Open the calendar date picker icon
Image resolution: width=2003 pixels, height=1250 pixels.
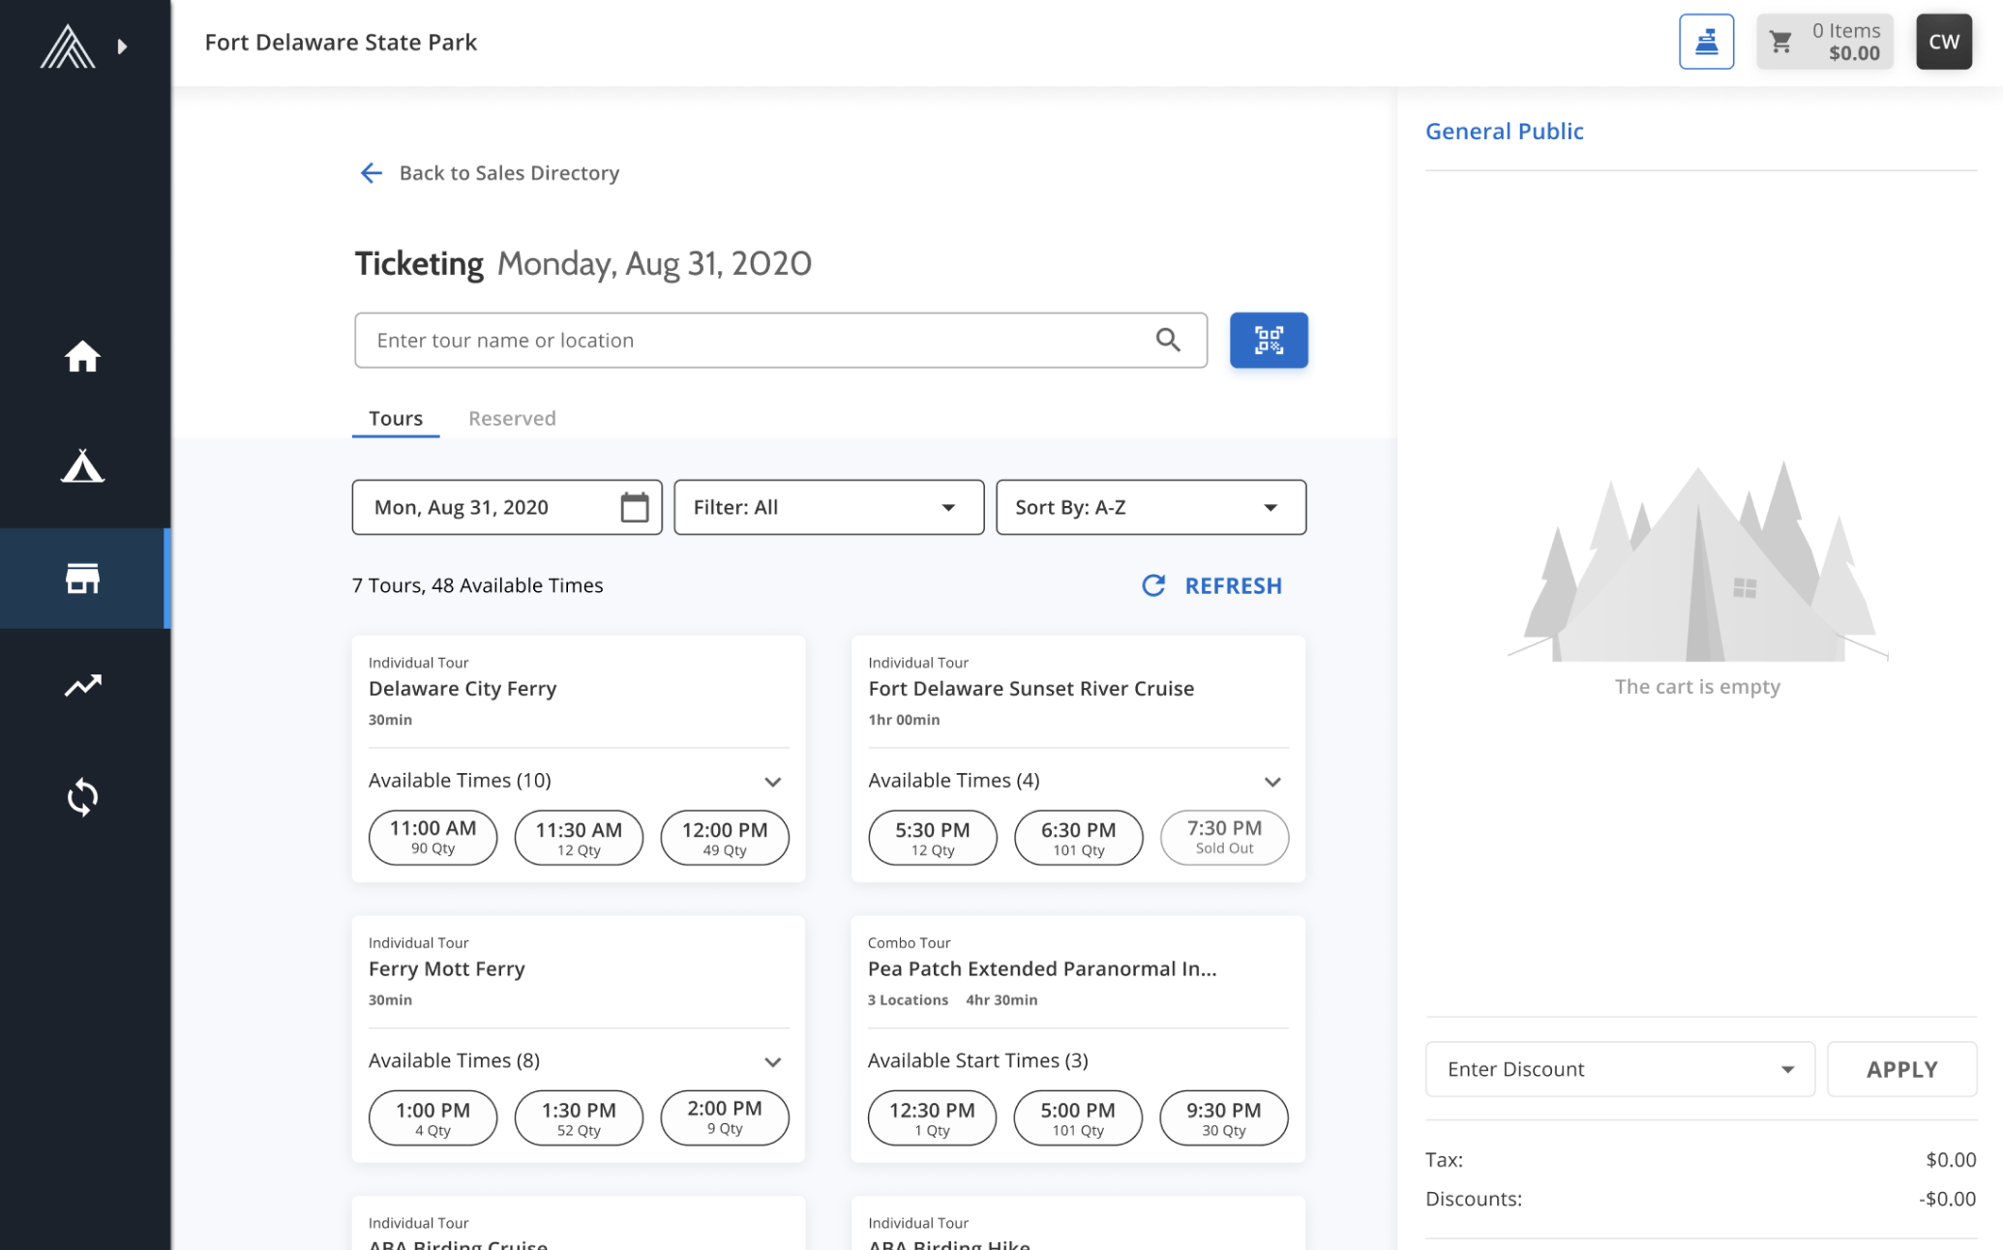point(634,507)
